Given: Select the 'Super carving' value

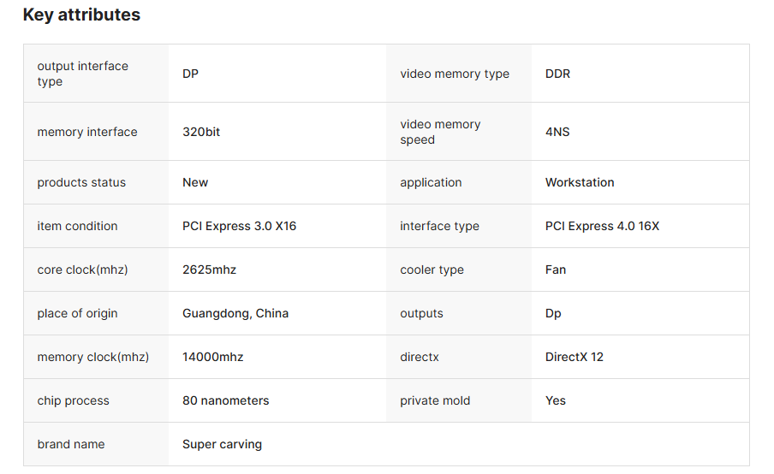Looking at the screenshot, I should [222, 444].
